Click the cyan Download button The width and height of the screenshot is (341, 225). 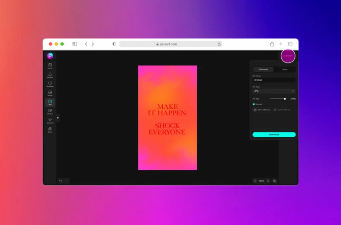[x=274, y=135]
